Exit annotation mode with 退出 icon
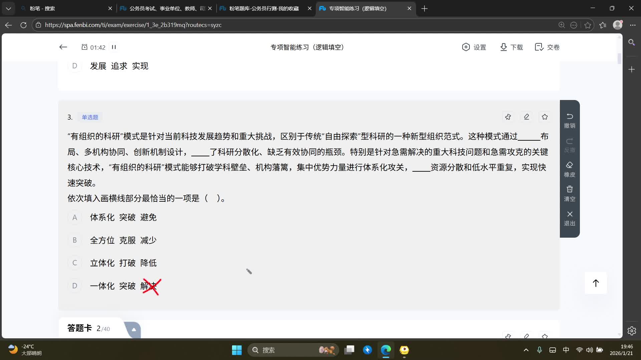641x360 pixels. click(570, 218)
